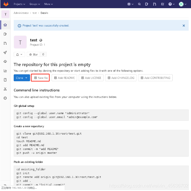
Task: Click the search magnifier icon
Action: tap(139, 4)
